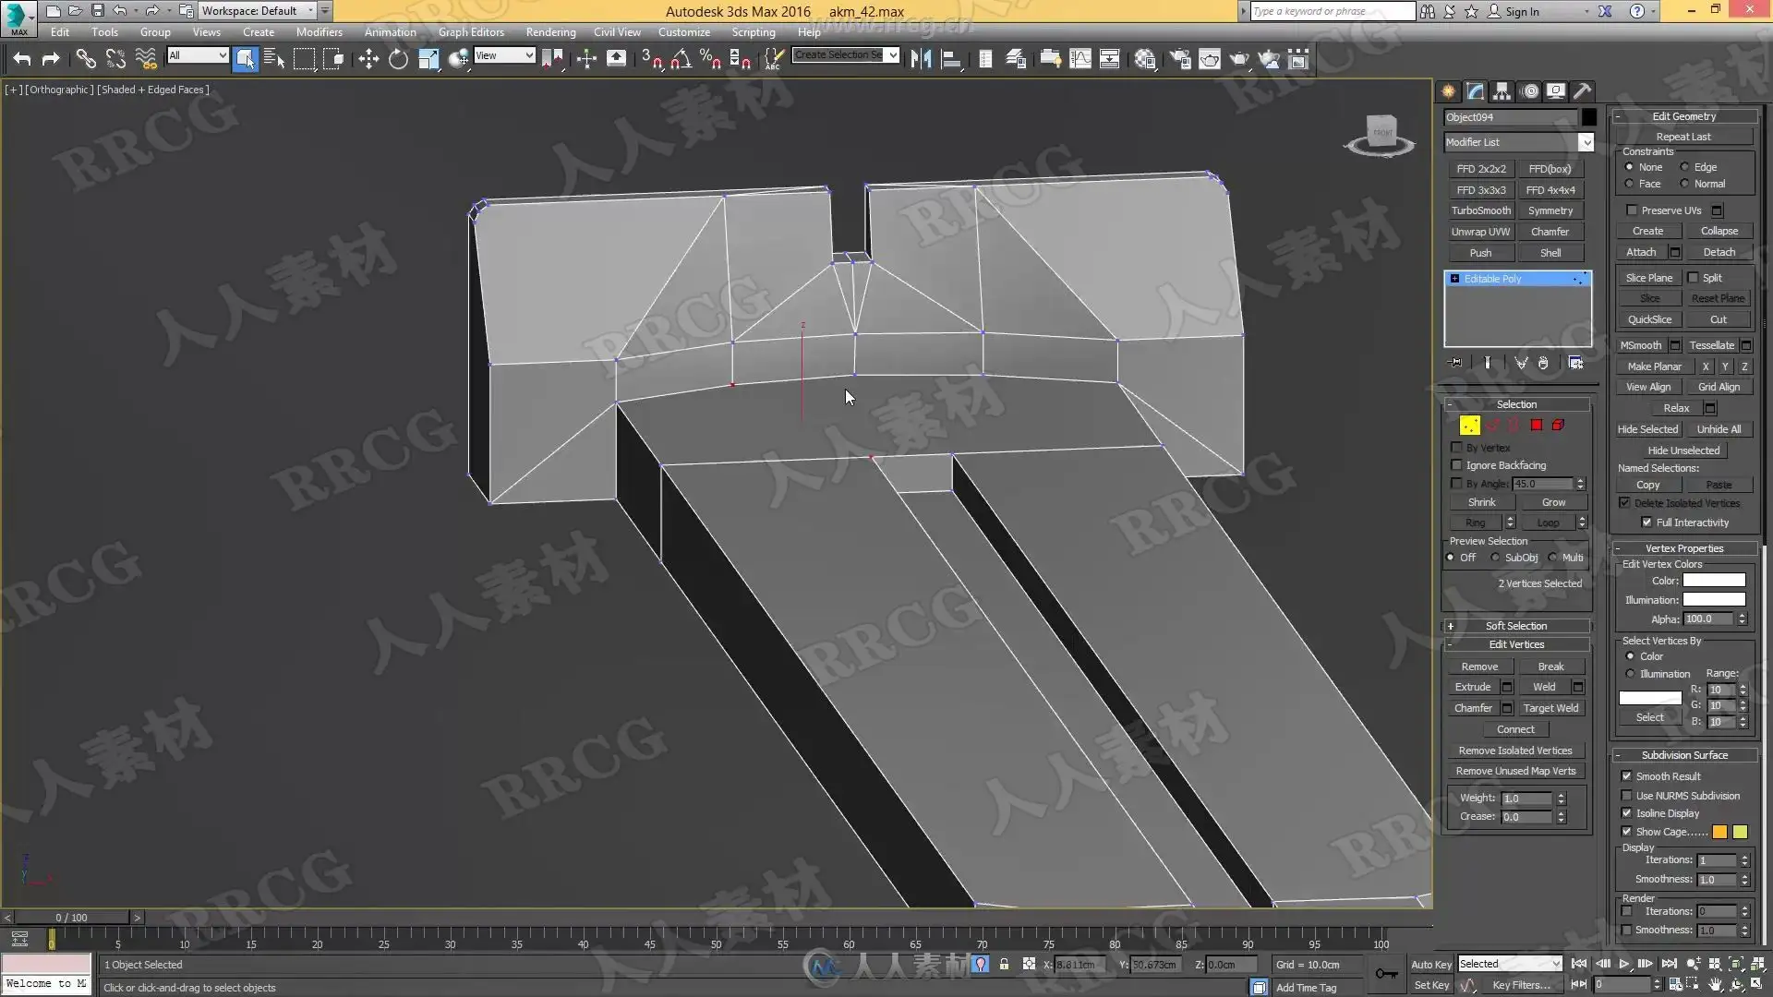Click the Mirror tool icon

[x=921, y=60]
